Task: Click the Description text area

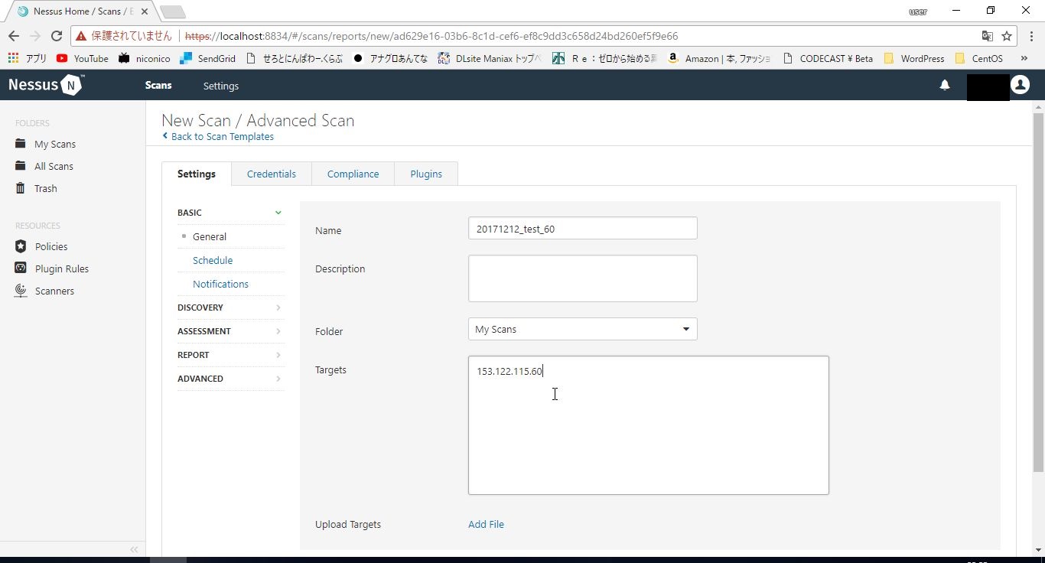Action: 583,278
